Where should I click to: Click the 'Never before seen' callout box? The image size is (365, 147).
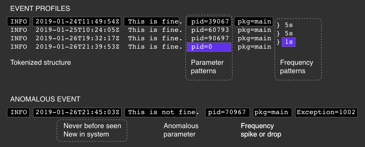[x=92, y=130]
